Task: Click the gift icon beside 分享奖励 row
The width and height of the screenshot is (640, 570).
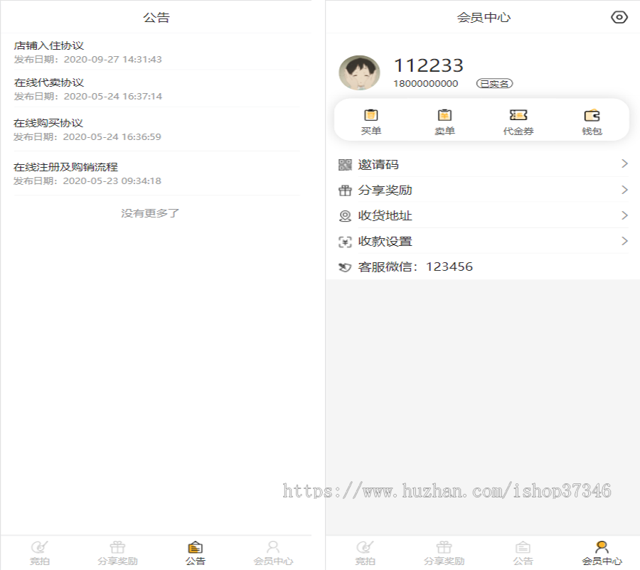Action: (345, 190)
